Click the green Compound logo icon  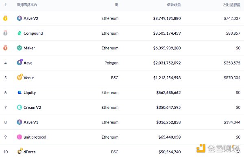(19, 33)
